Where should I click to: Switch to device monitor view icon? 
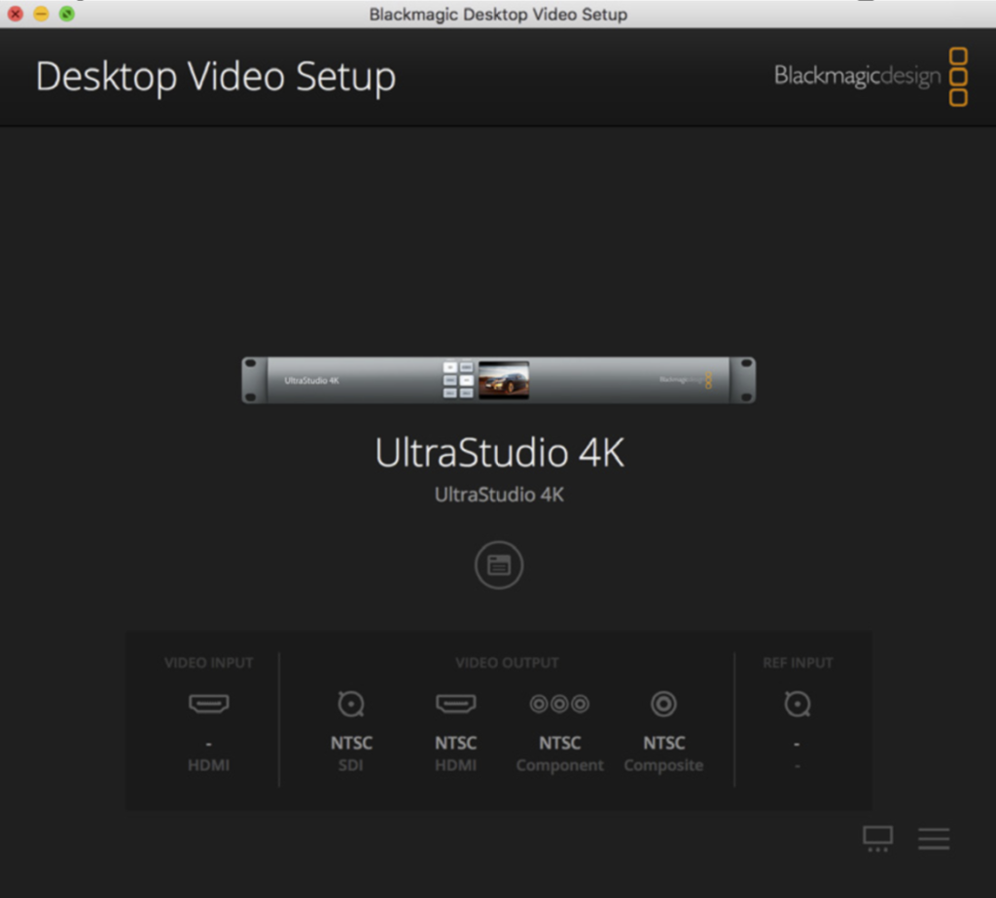(x=878, y=839)
